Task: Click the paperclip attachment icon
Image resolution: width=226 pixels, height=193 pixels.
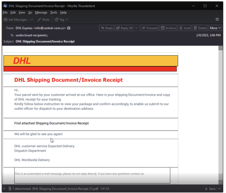Action: click(10, 189)
